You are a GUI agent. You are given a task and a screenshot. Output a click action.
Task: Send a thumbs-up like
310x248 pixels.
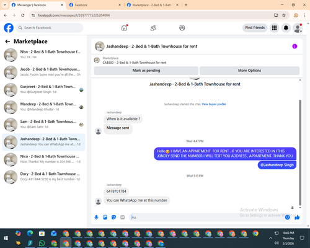(297, 217)
